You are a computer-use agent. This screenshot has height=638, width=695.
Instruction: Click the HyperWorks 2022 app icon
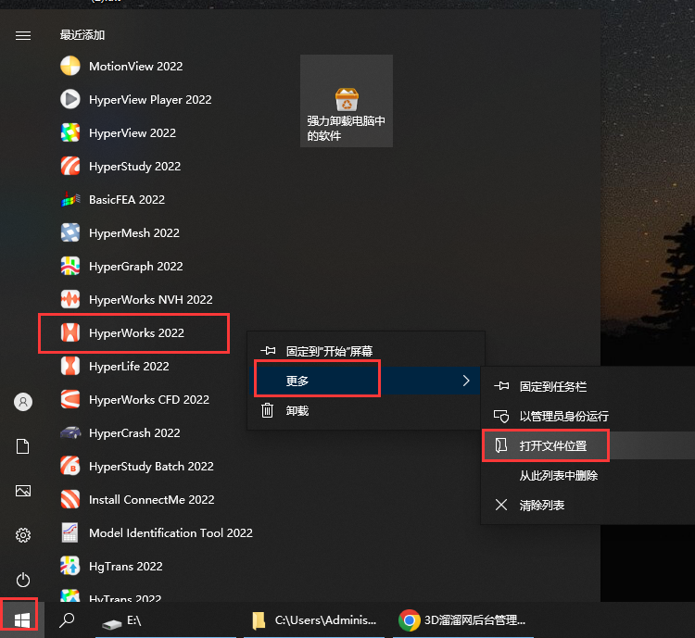(70, 332)
